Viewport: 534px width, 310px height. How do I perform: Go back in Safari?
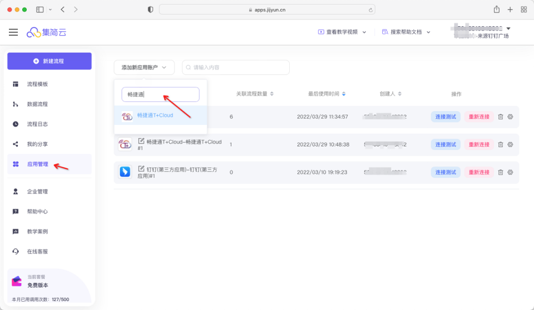(63, 9)
